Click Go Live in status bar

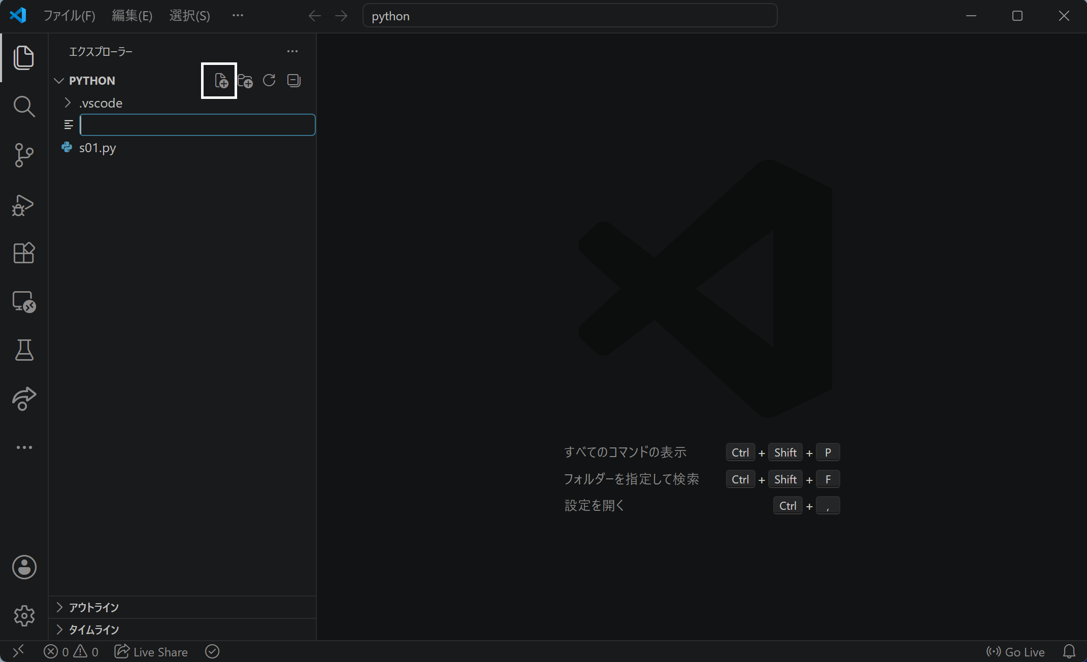coord(1015,652)
